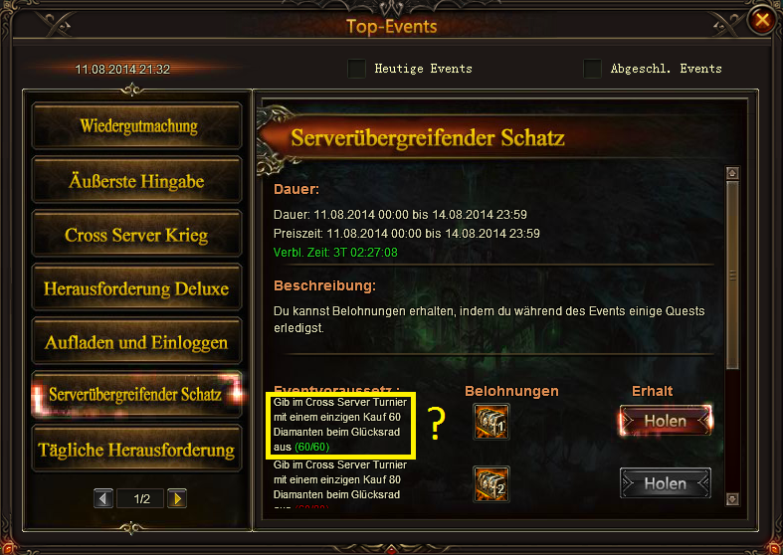The image size is (783, 555).
Task: Click the second reward chest icon
Action: pos(491,484)
